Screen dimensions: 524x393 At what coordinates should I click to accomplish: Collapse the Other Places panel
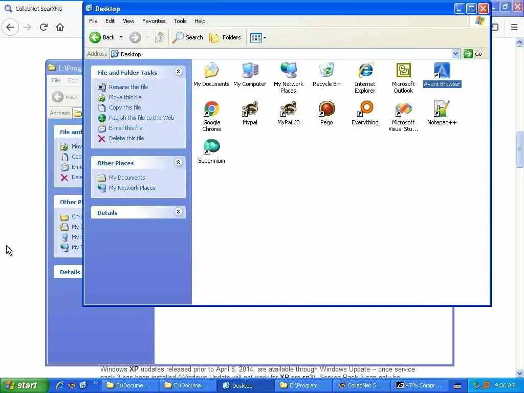coord(178,162)
